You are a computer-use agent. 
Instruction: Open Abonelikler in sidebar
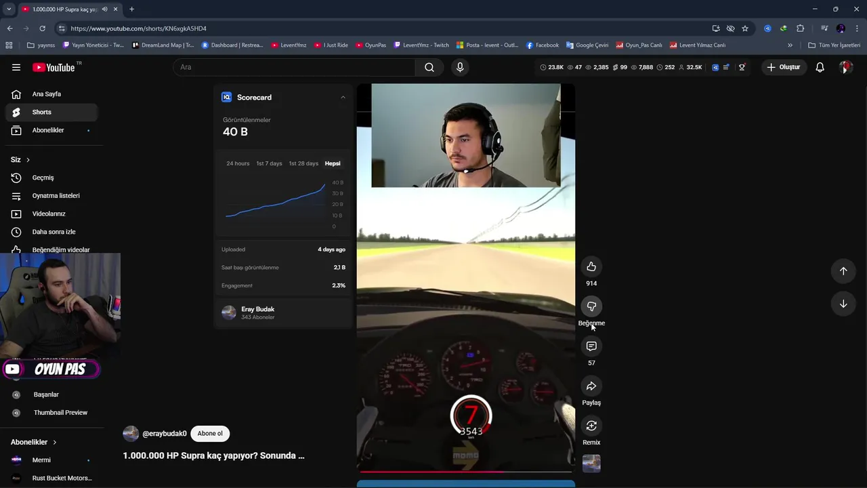[x=53, y=130]
